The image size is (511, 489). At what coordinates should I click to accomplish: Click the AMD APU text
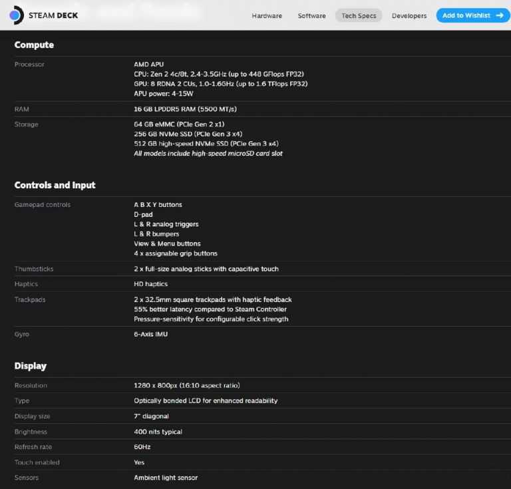149,65
